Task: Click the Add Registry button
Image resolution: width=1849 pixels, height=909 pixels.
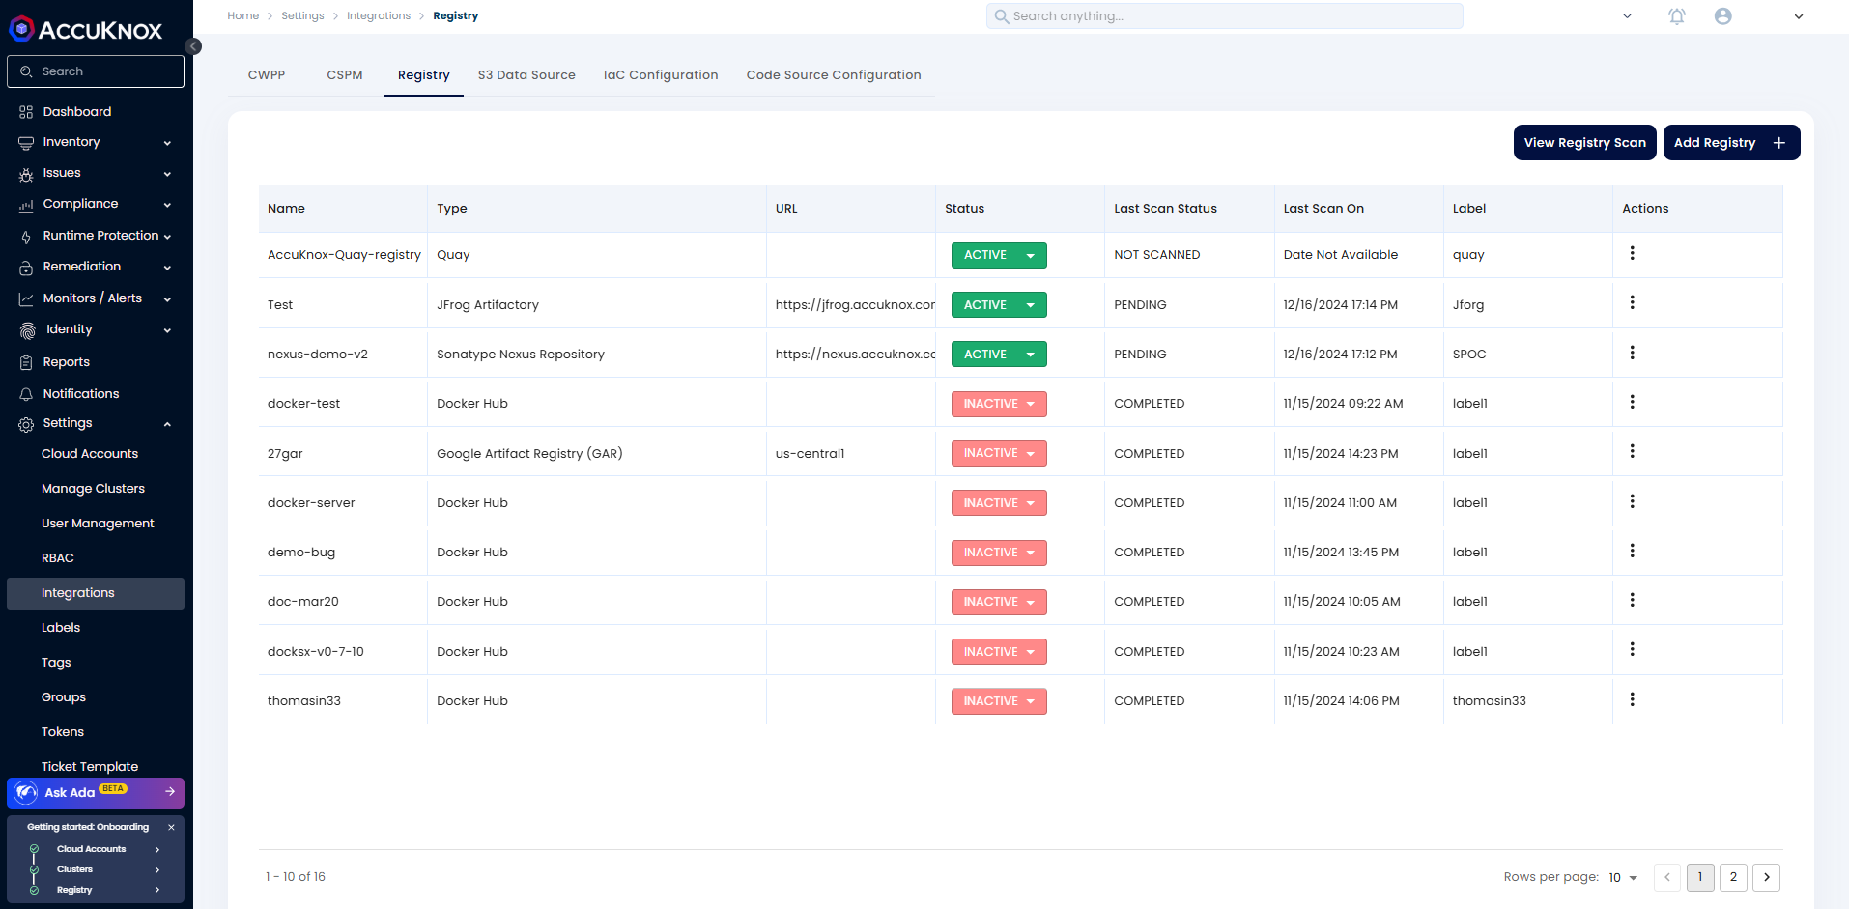Action: point(1731,142)
